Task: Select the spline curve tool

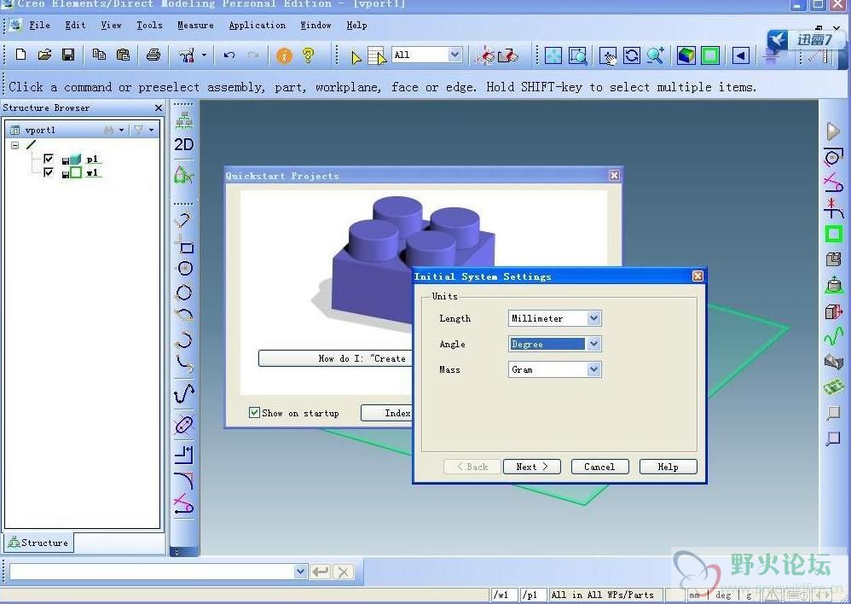Action: [184, 394]
